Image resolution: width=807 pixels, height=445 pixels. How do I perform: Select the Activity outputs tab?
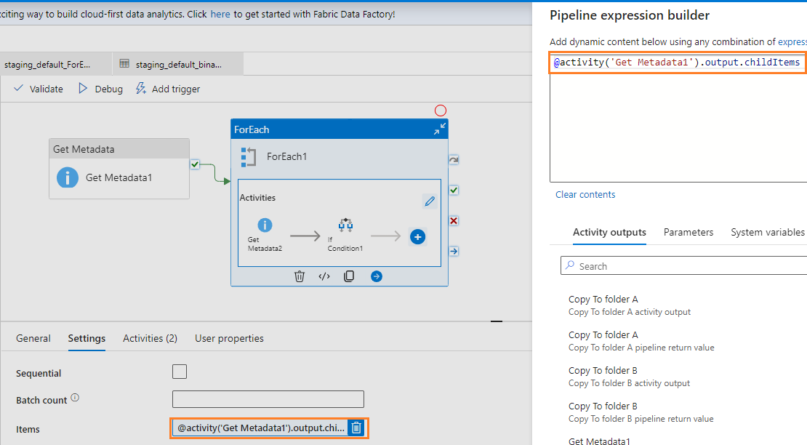click(609, 232)
